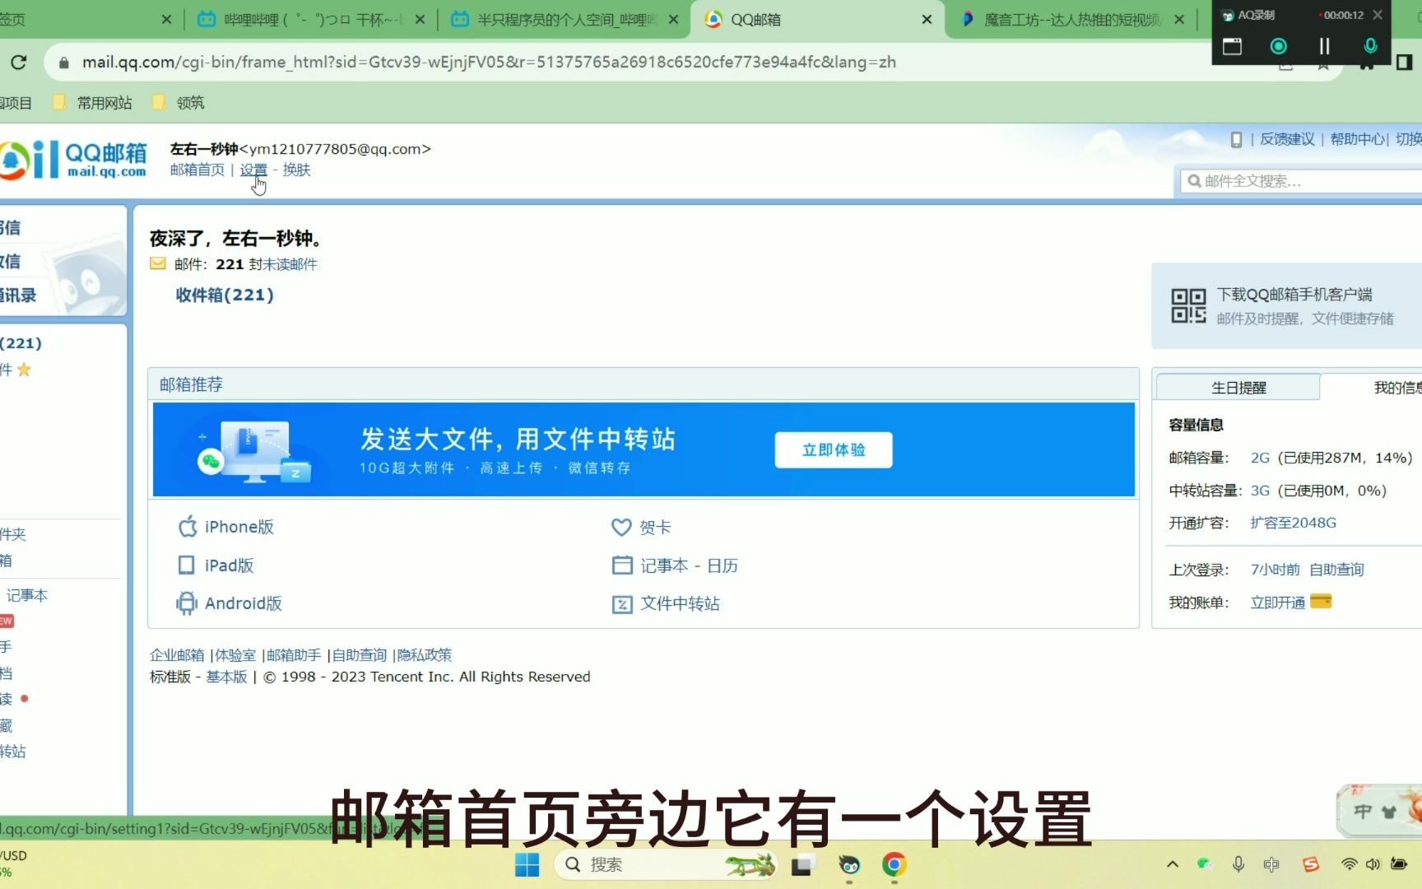The height and width of the screenshot is (889, 1422).
Task: Open the 文件中转站 link in recommendations
Action: (680, 603)
